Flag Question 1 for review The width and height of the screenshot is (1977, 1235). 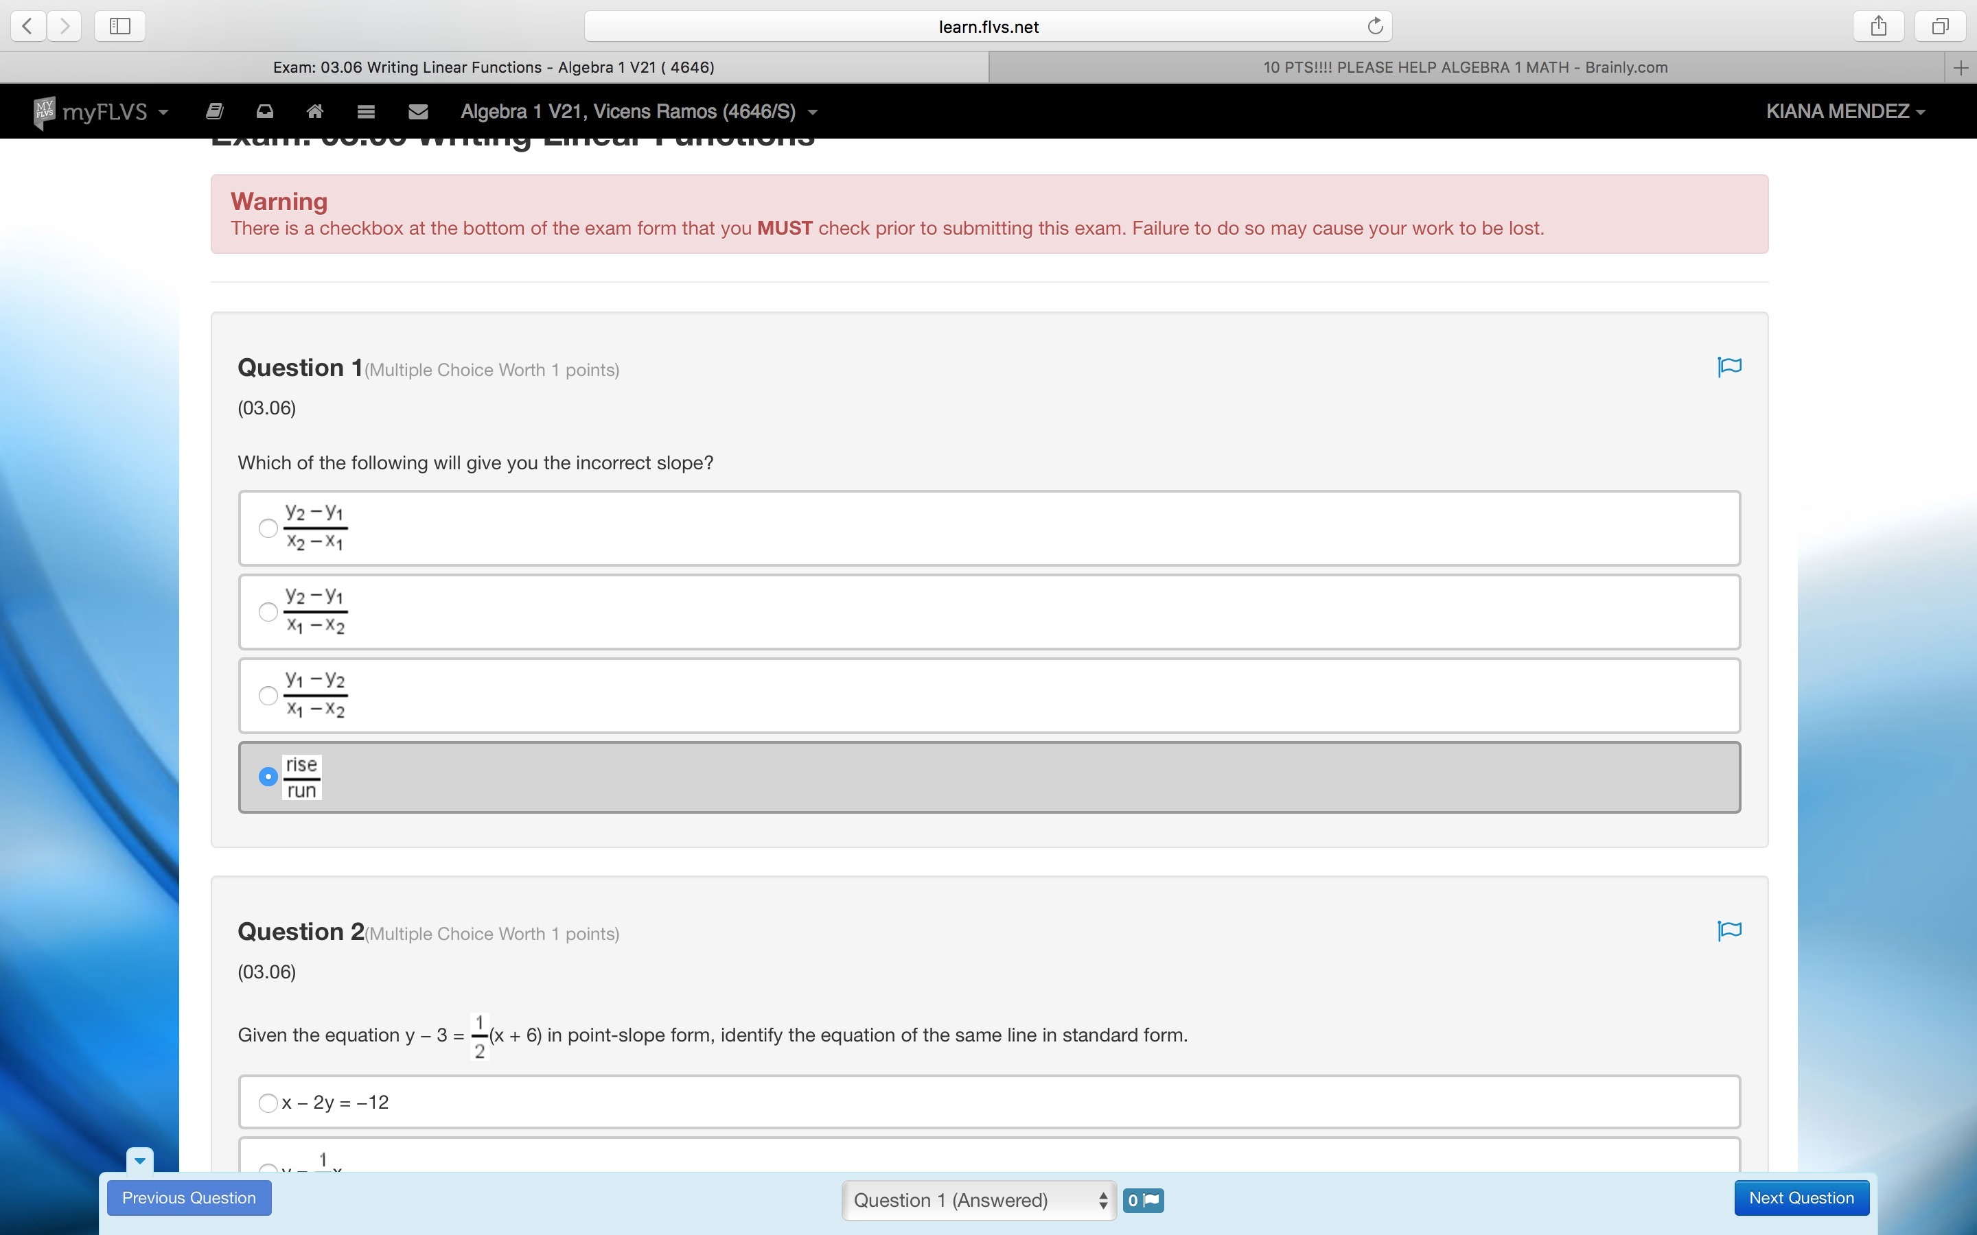[x=1729, y=367]
